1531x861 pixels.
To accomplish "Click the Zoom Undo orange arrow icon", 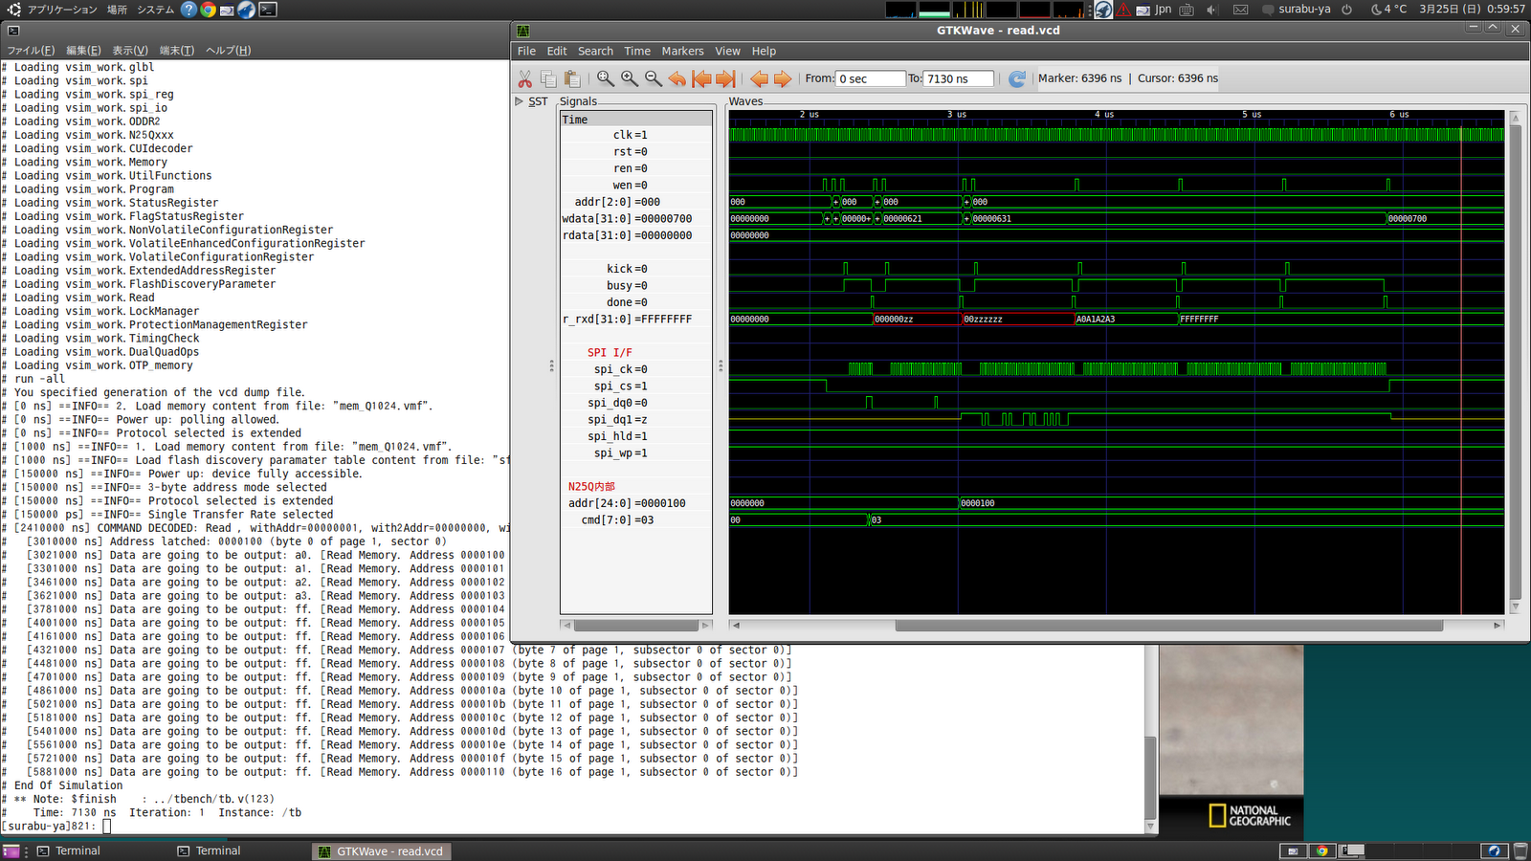I will coord(677,78).
